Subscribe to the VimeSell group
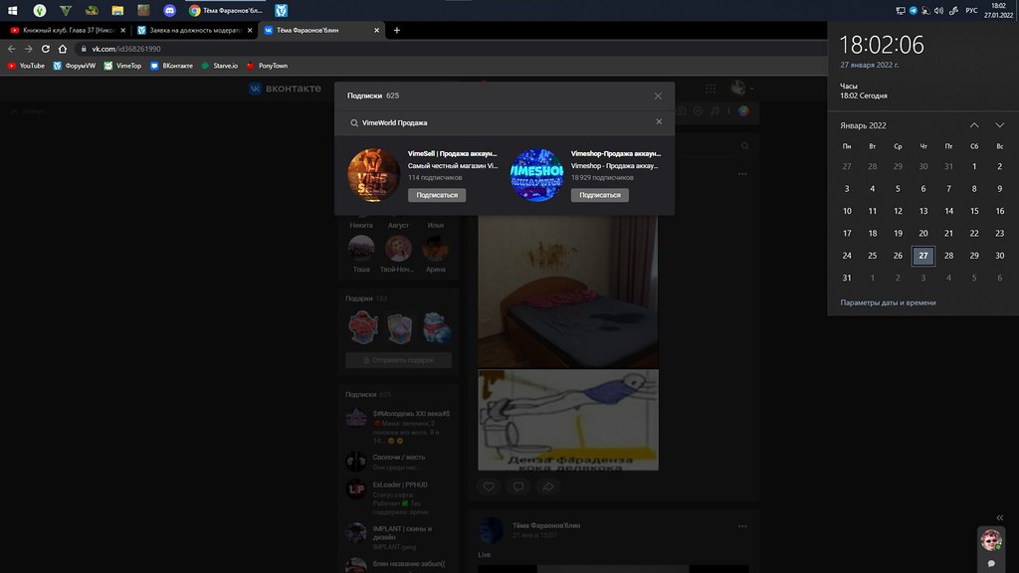This screenshot has width=1019, height=573. pyautogui.click(x=437, y=195)
